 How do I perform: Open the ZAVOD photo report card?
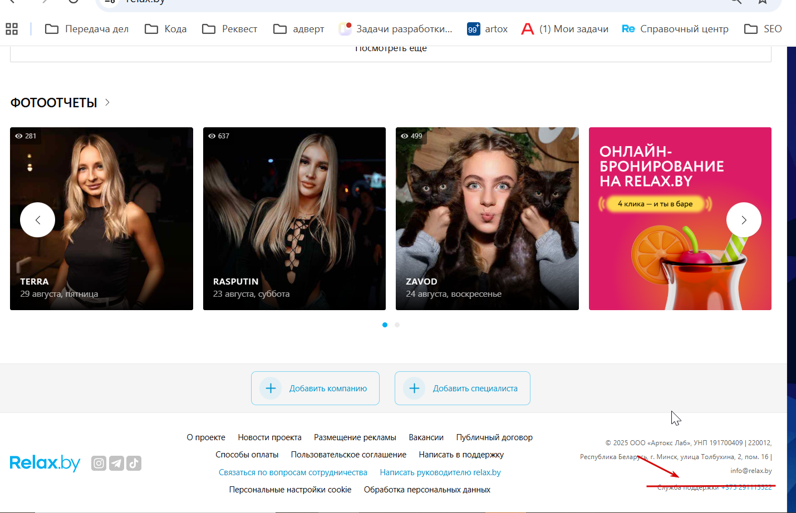tap(487, 218)
